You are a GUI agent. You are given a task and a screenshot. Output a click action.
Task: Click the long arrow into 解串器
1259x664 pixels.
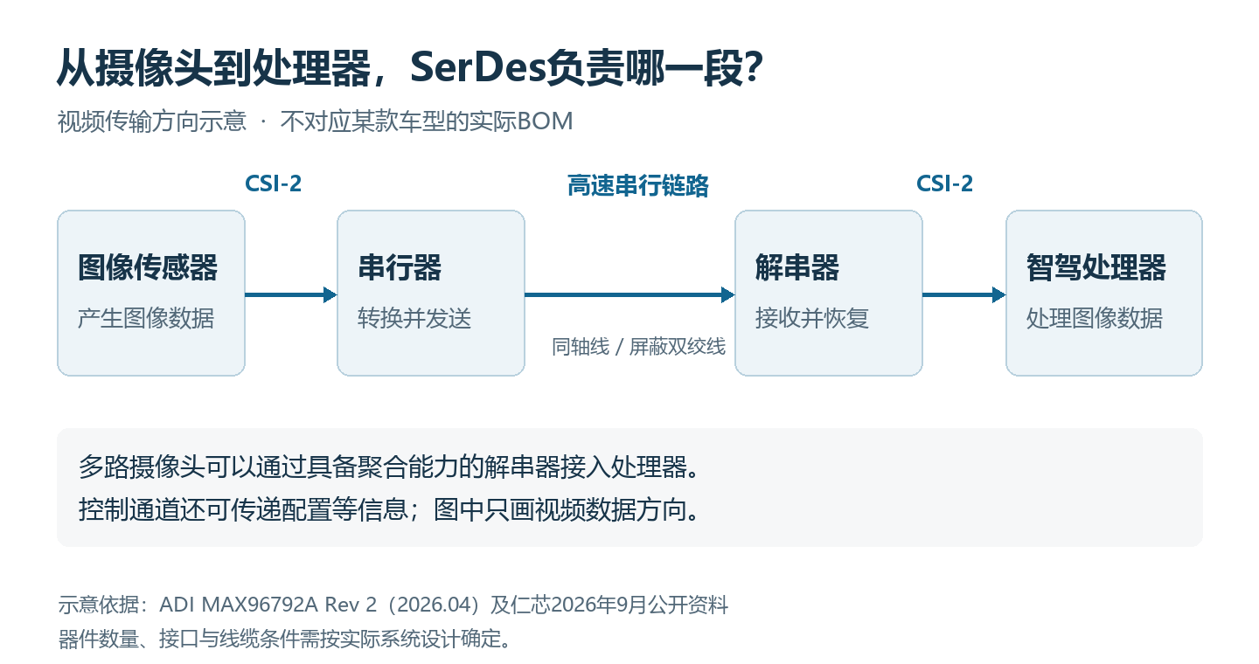coord(629,294)
